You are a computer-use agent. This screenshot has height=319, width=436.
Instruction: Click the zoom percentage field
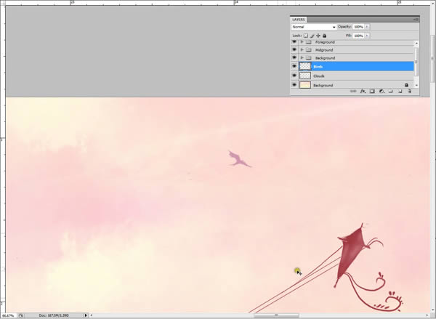[8, 315]
